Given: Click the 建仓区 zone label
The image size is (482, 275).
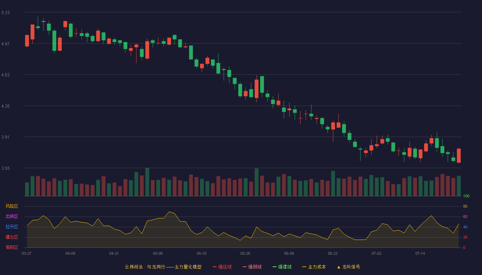Looking at the screenshot, I should [12, 237].
